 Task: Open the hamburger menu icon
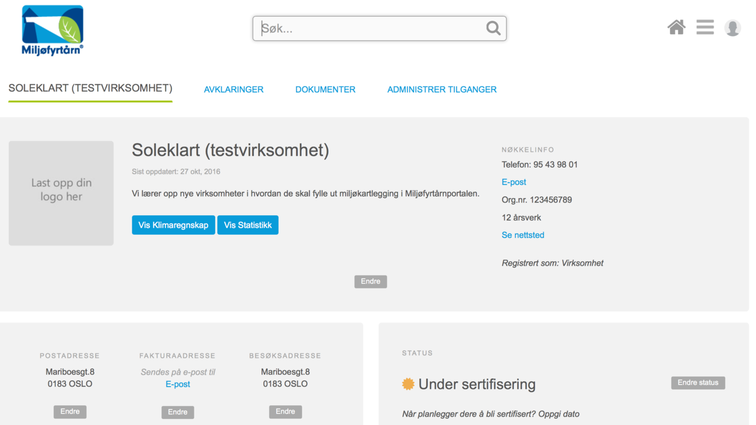tap(705, 27)
